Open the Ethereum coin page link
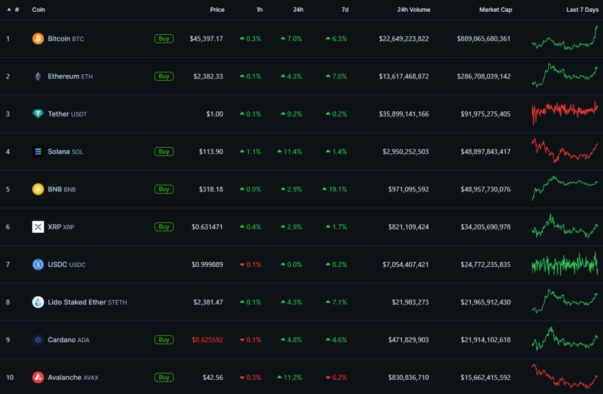 click(x=64, y=76)
